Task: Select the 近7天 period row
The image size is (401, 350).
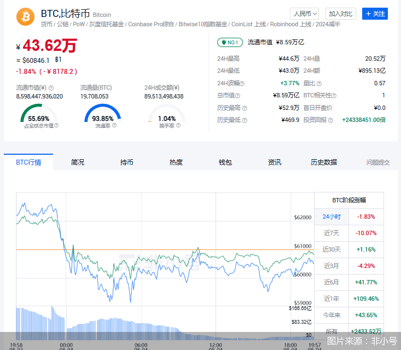Action: pos(331,233)
